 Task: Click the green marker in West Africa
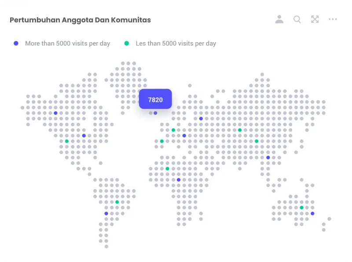[x=167, y=169]
